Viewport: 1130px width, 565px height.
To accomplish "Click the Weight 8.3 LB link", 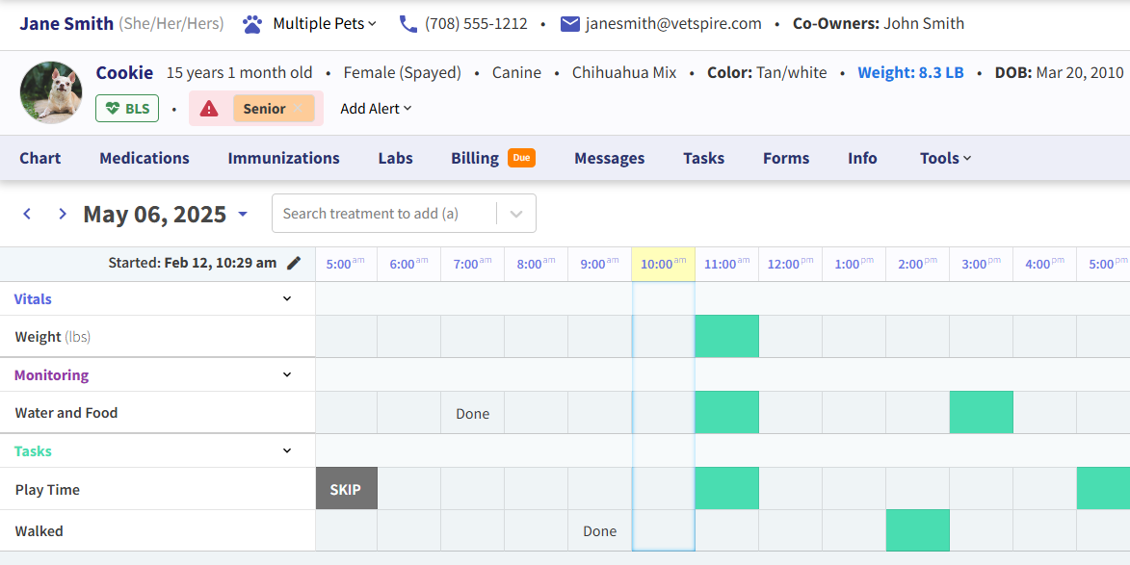I will 910,72.
